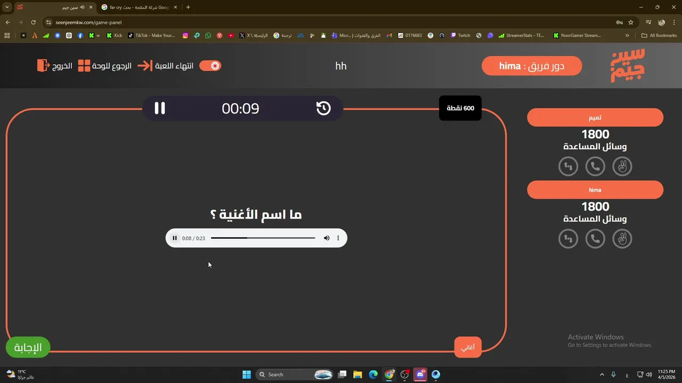Open a new browser tab
This screenshot has width=682, height=383.
[188, 7]
